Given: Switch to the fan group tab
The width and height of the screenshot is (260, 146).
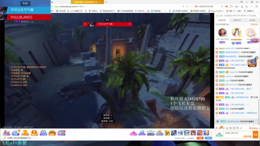Looking at the screenshot, I should point(252,20).
